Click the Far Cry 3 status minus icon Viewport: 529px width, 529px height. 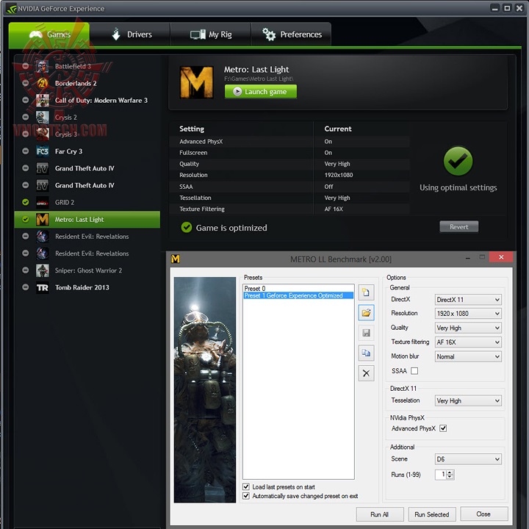[x=25, y=151]
